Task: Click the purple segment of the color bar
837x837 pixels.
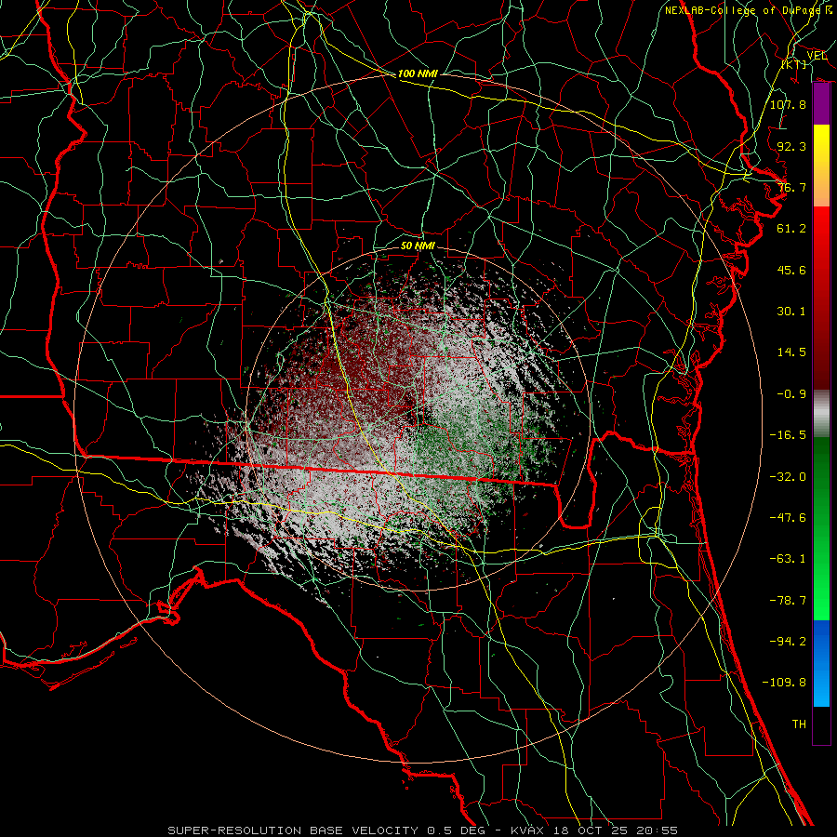Action: click(x=821, y=104)
